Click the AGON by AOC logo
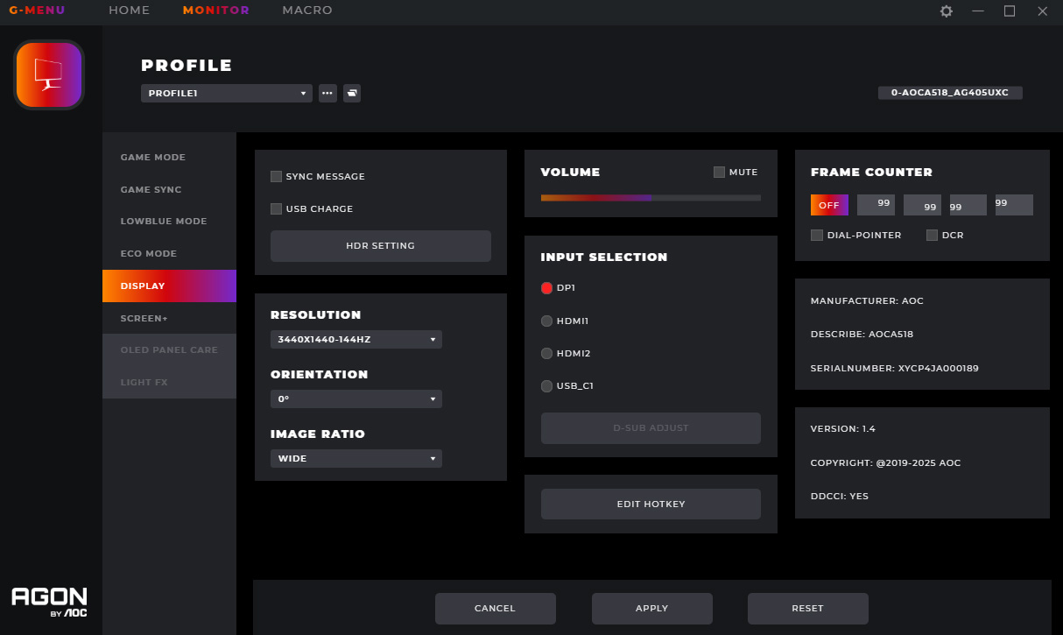 click(x=49, y=602)
